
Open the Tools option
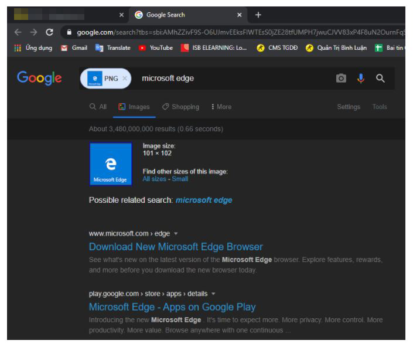click(x=380, y=107)
